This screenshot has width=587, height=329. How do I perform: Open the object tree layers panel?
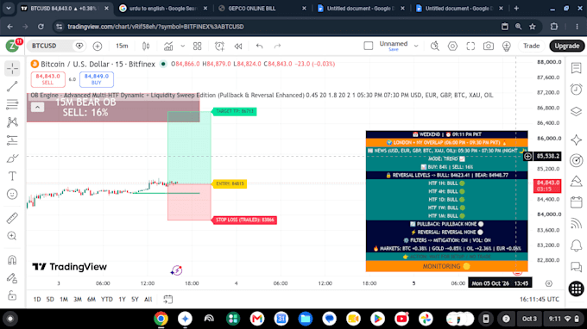[576, 111]
